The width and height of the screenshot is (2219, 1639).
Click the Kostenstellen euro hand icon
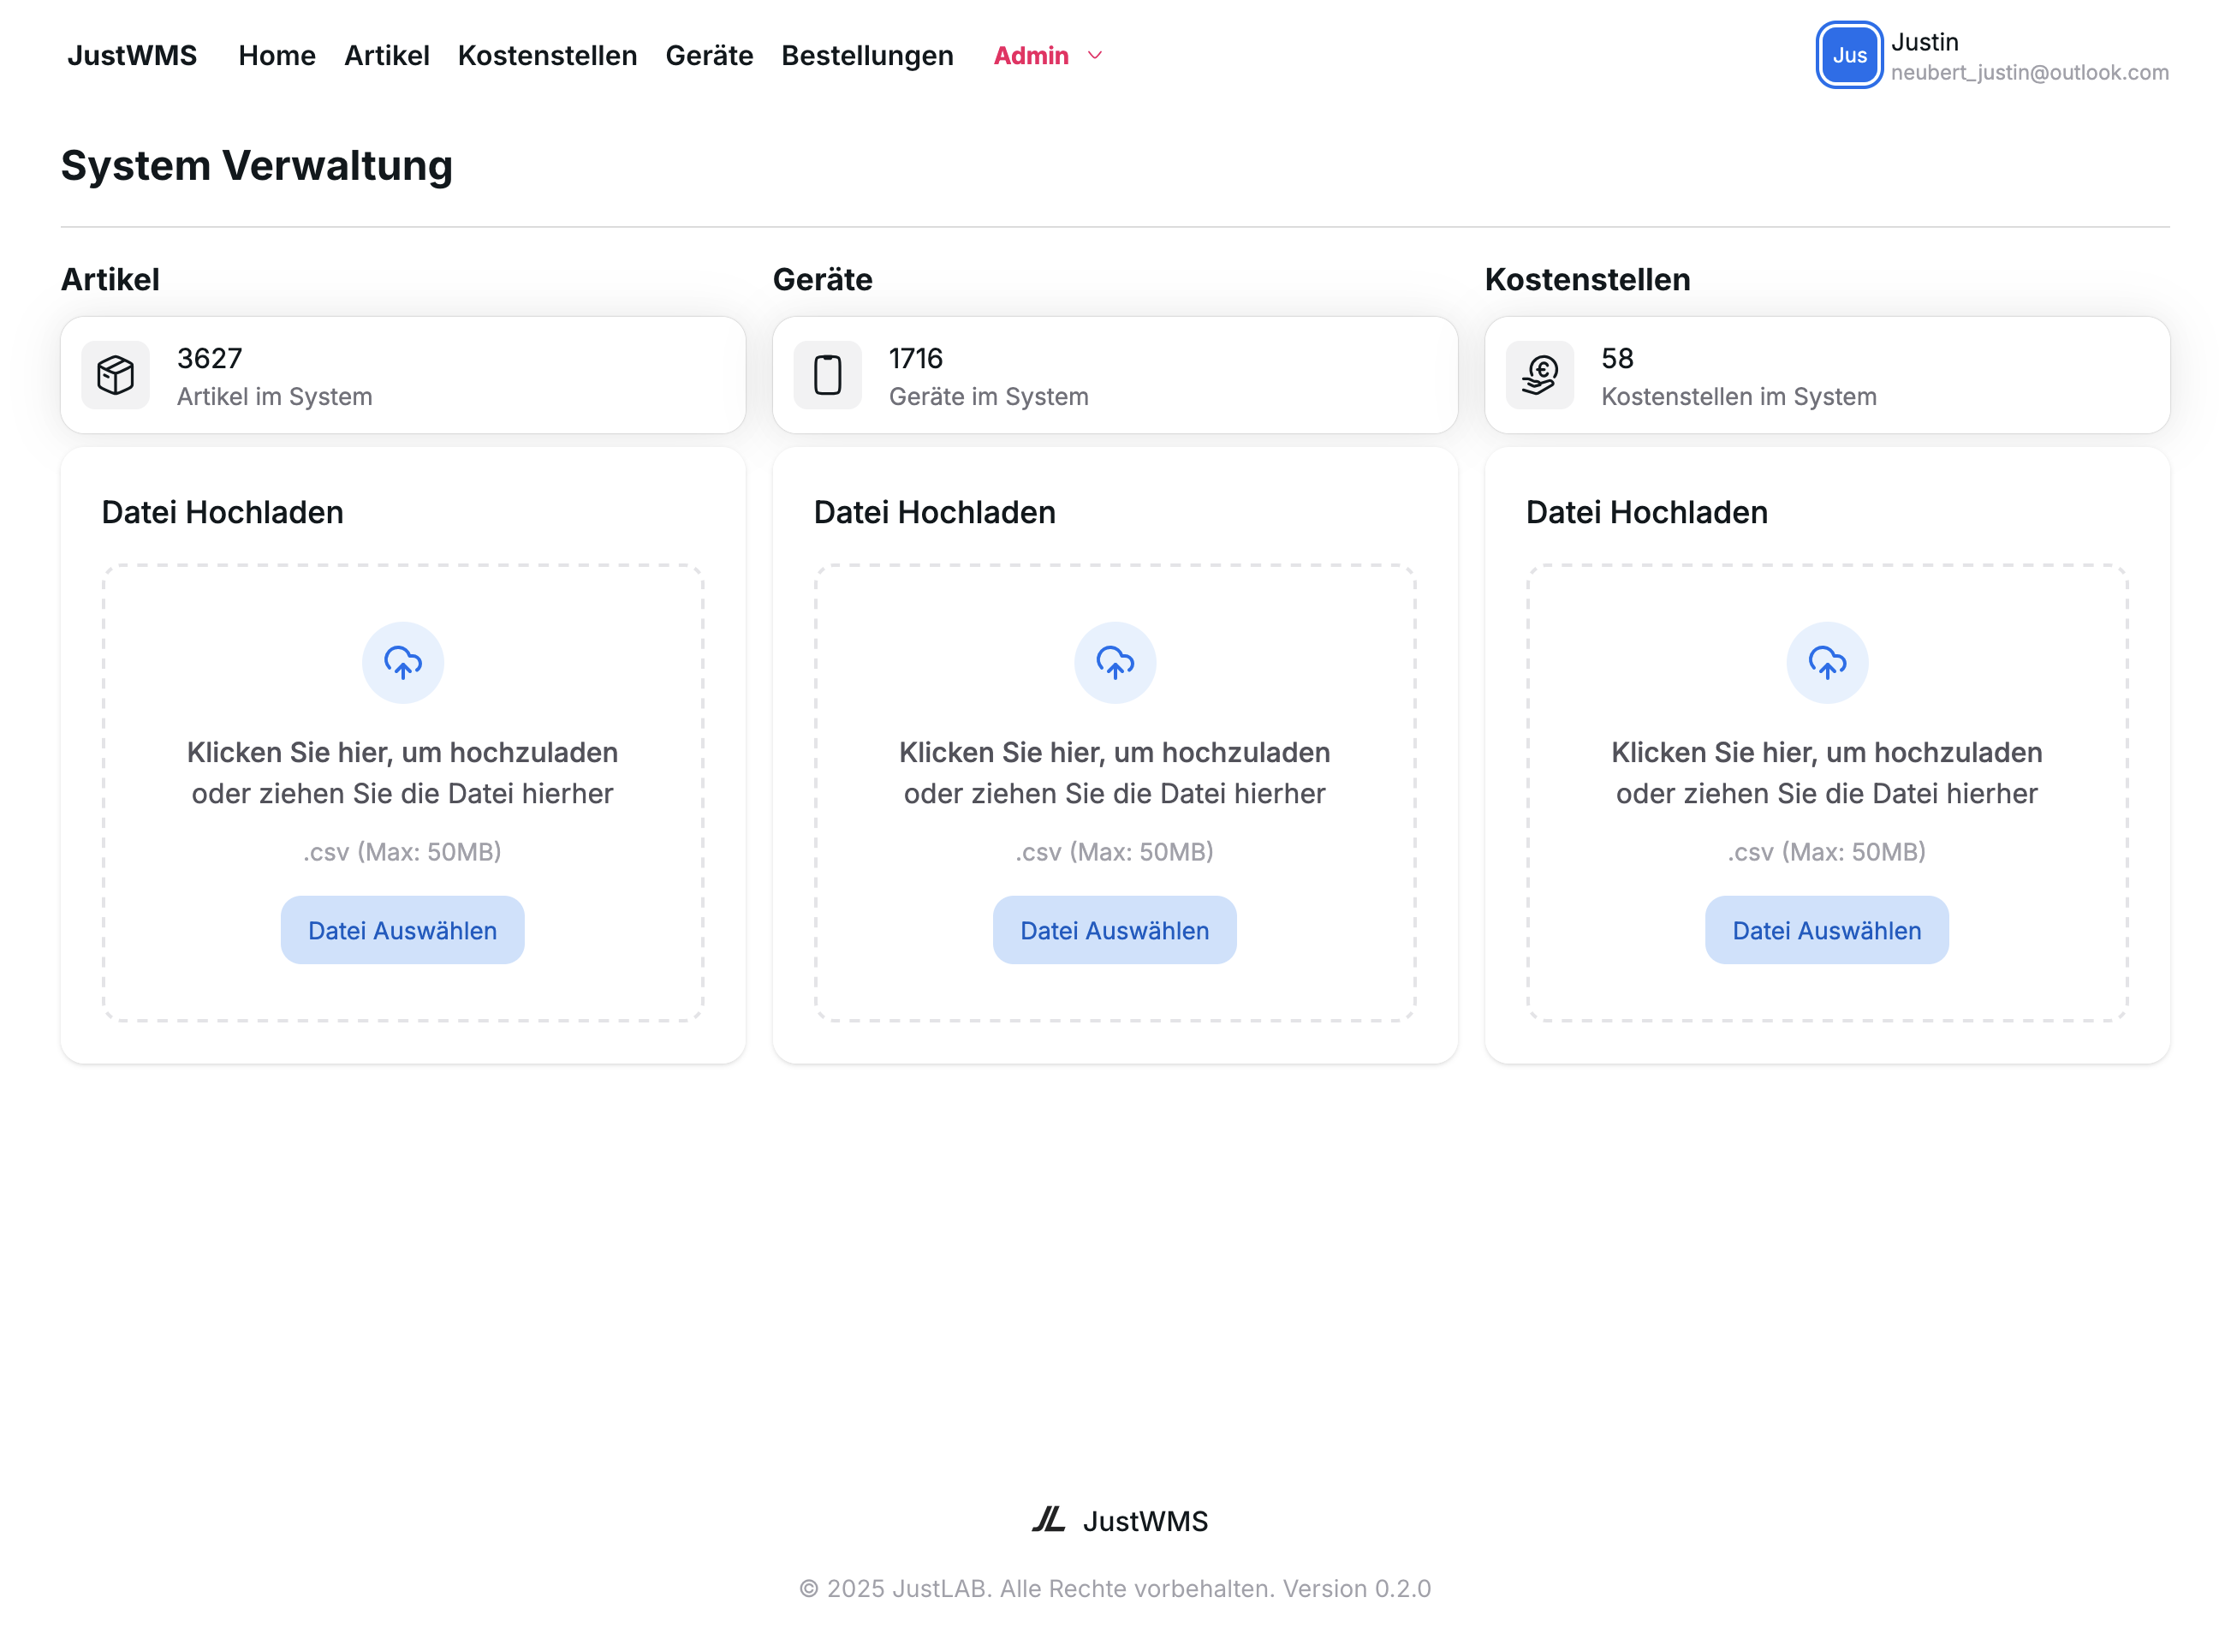[1538, 375]
